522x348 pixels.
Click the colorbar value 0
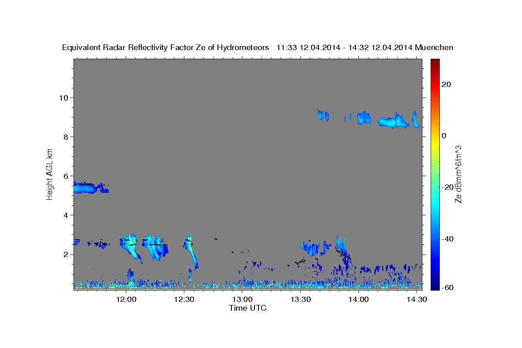444,136
